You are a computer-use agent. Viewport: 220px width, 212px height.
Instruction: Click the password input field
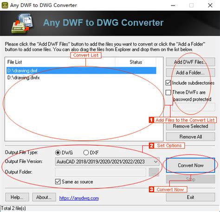(194, 107)
